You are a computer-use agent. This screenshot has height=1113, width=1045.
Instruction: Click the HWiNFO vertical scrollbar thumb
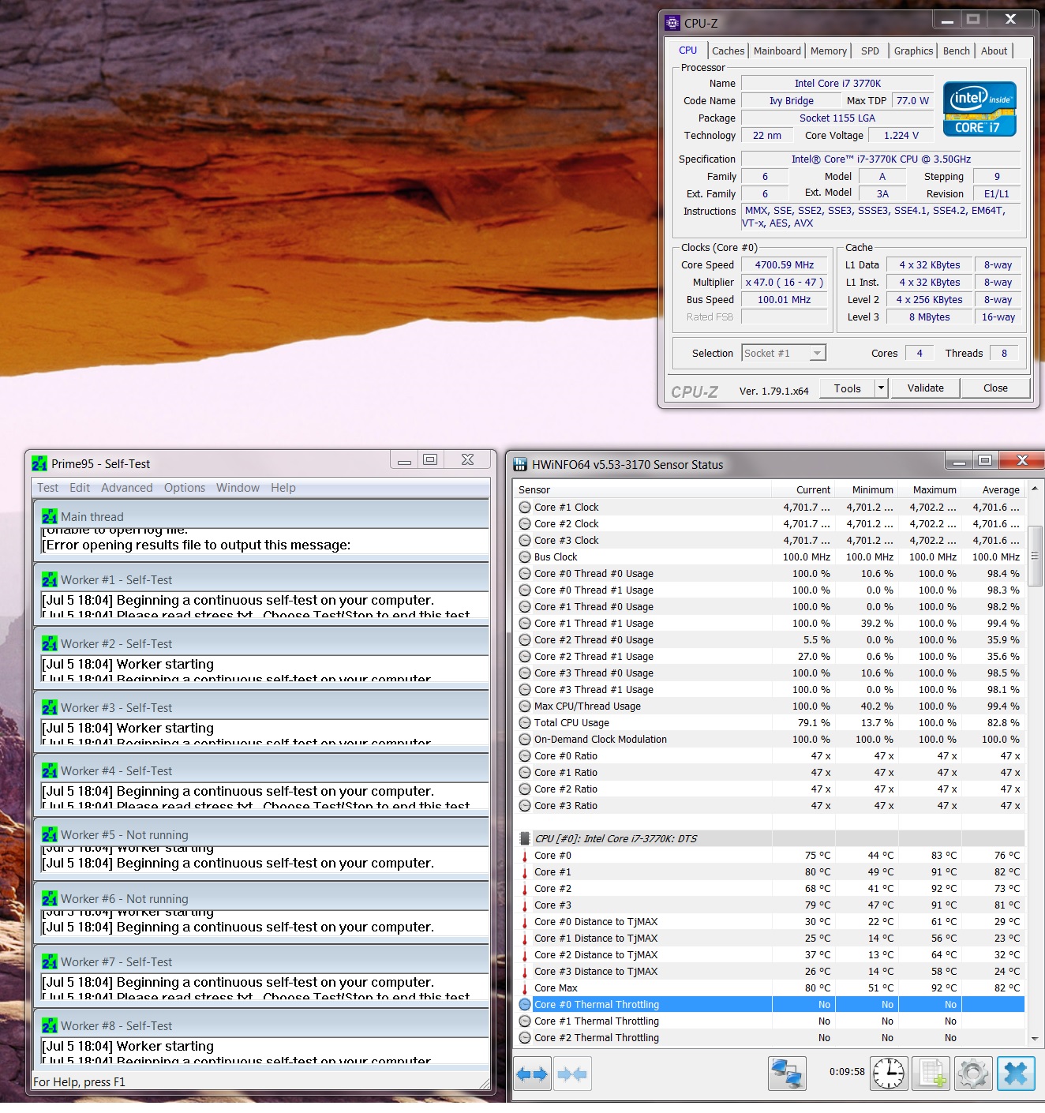(1034, 556)
